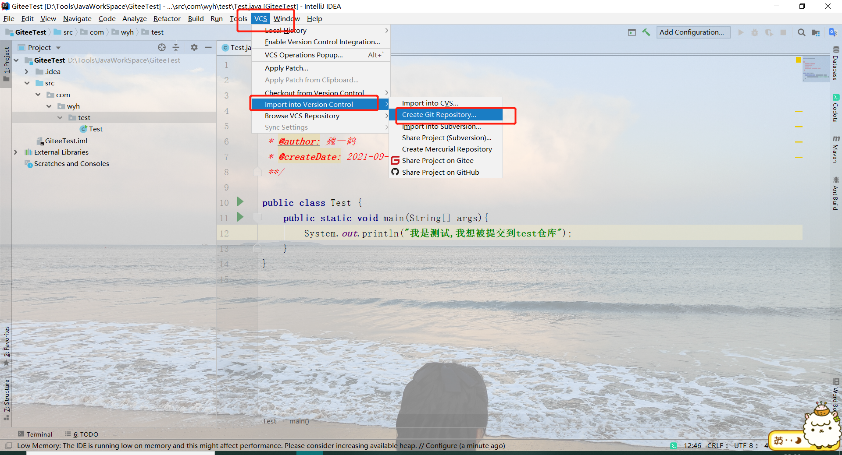
Task: Open the run anything terminal-window icon
Action: pyautogui.click(x=632, y=32)
